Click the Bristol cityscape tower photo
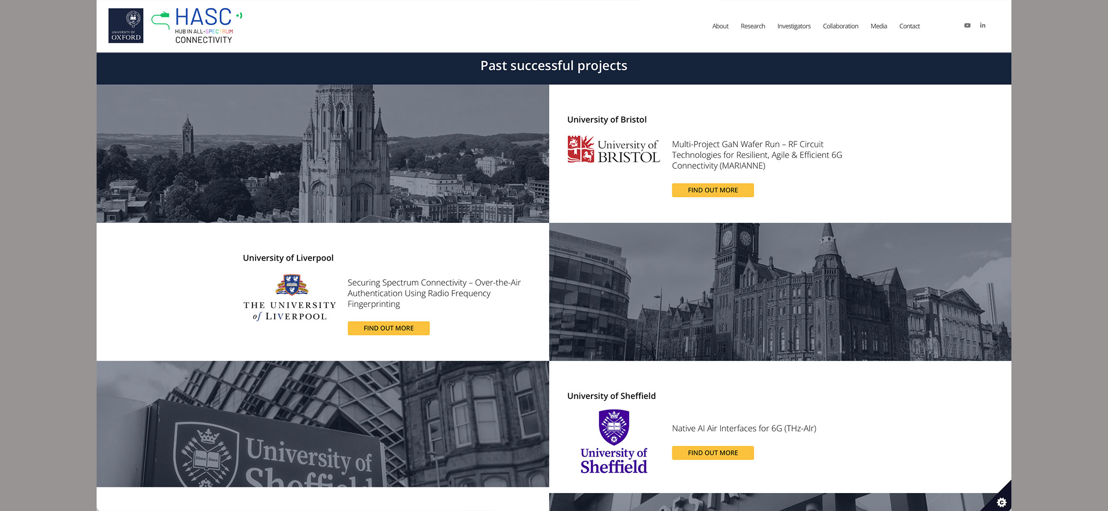 pyautogui.click(x=322, y=154)
